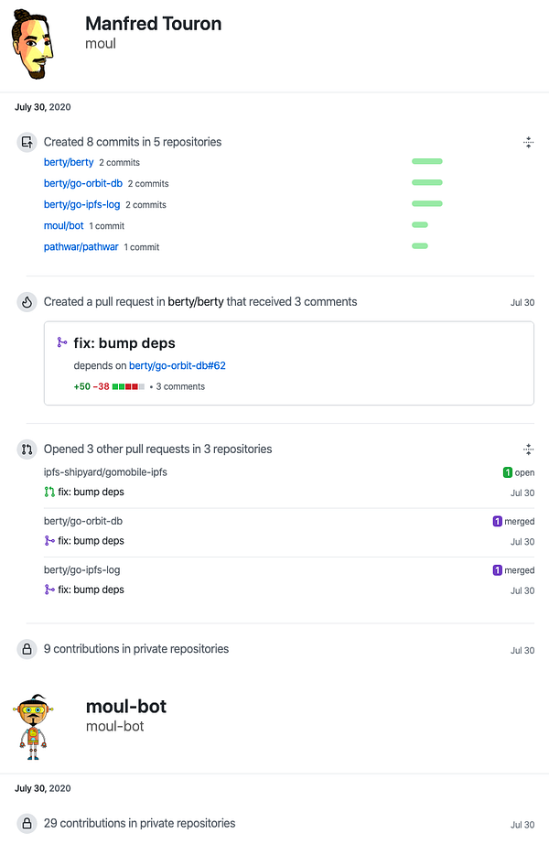
Task: Click open PR icon under ipfs-shipyard/gomobile-ipfs
Action: [x=49, y=493]
